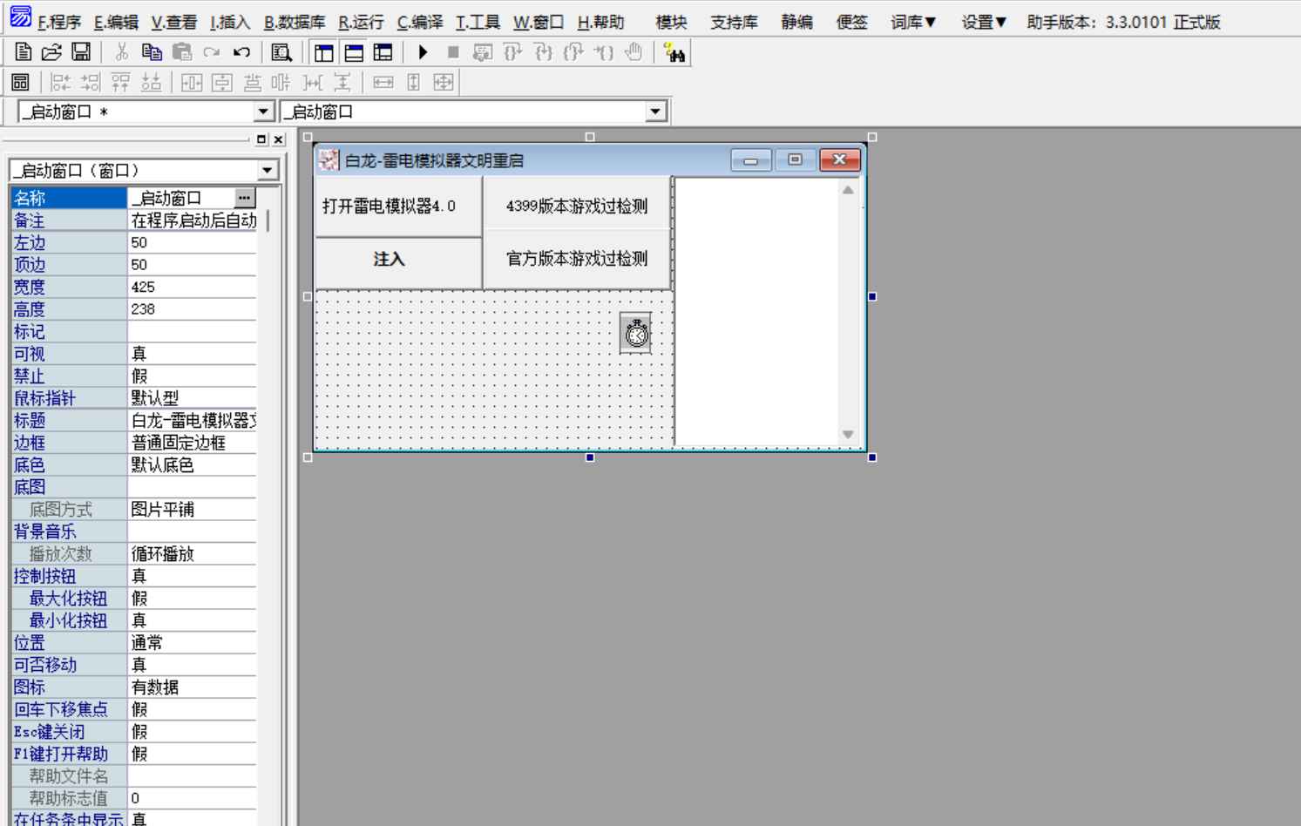Click the Run play arrow icon
Viewport: 1301px width, 826px height.
coord(423,52)
